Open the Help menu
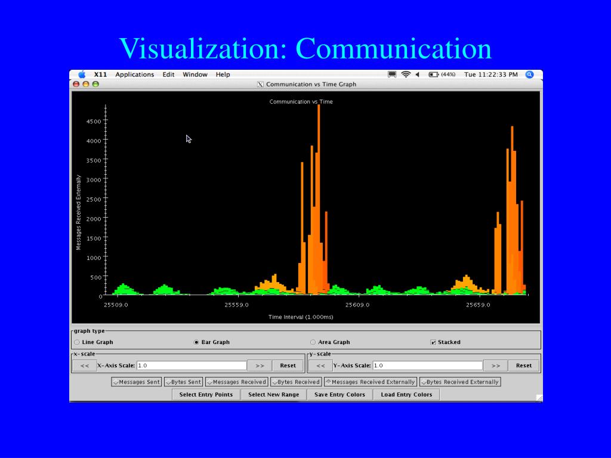Screen dimensions: 611x458 223,75
